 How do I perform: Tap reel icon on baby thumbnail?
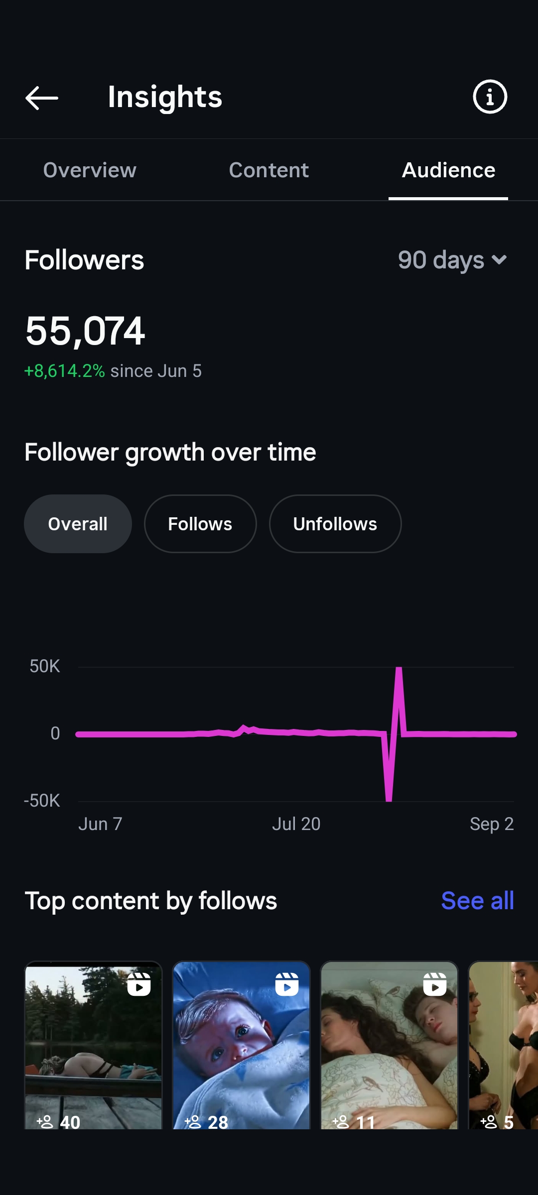tap(287, 984)
